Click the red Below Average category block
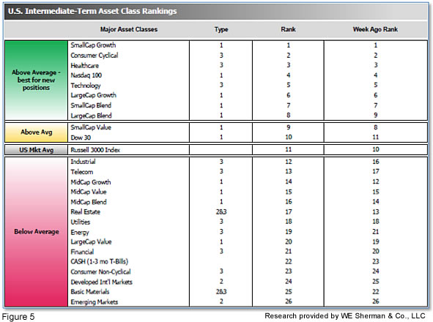Viewport: 433px width, 322px height. point(36,232)
